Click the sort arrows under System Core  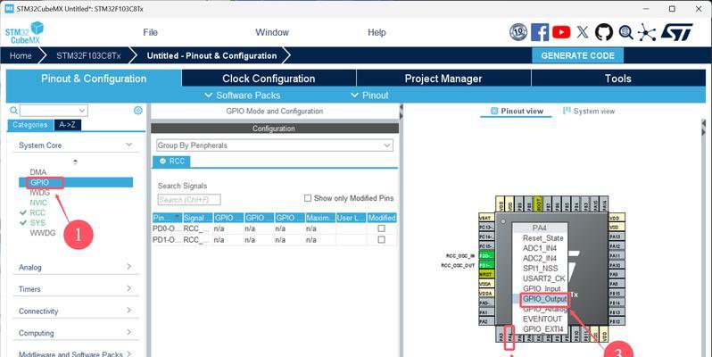pyautogui.click(x=75, y=162)
